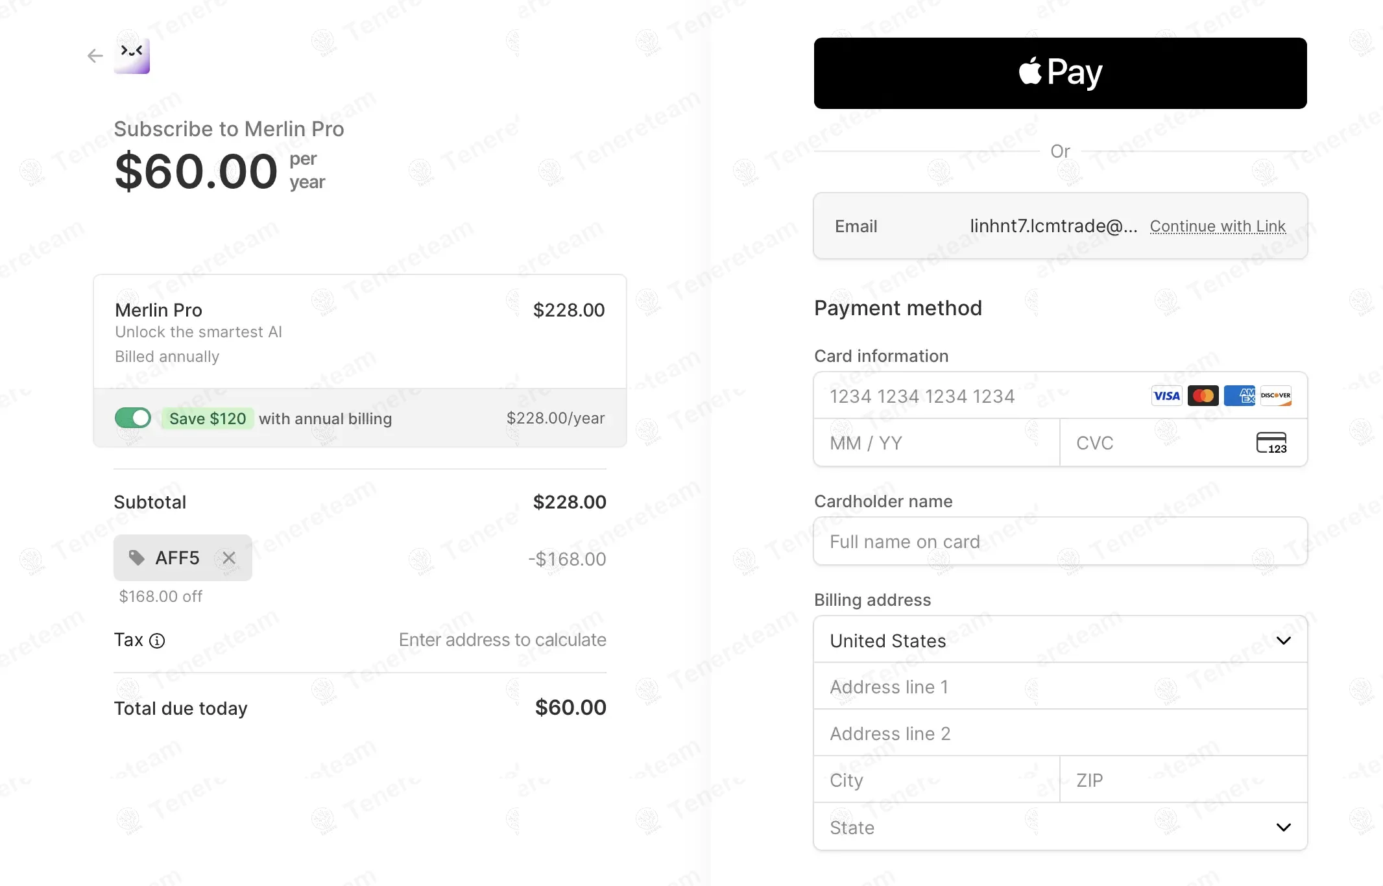Click the City input field

click(936, 780)
